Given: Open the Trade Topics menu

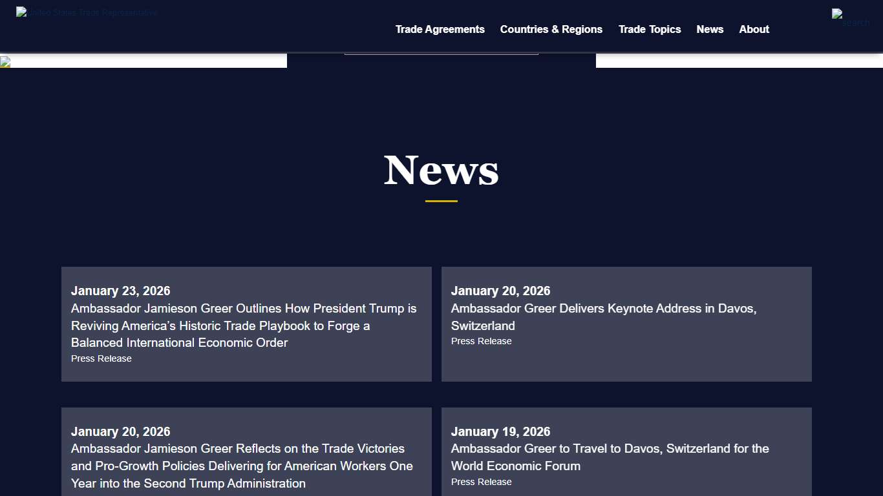Looking at the screenshot, I should (x=650, y=29).
